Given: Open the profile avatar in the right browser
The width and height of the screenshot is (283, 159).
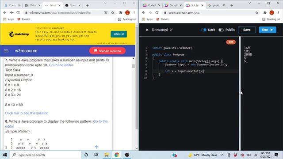Looking at the screenshot, I should [x=272, y=13].
